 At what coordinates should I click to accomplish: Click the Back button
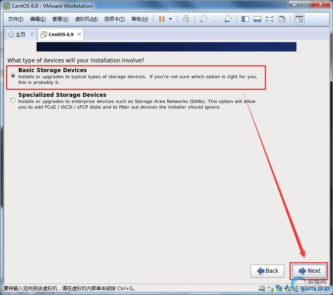(267, 271)
